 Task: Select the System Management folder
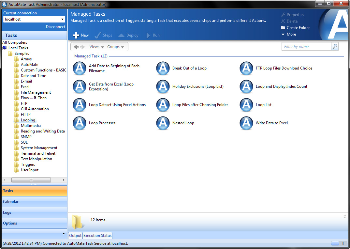(x=39, y=148)
